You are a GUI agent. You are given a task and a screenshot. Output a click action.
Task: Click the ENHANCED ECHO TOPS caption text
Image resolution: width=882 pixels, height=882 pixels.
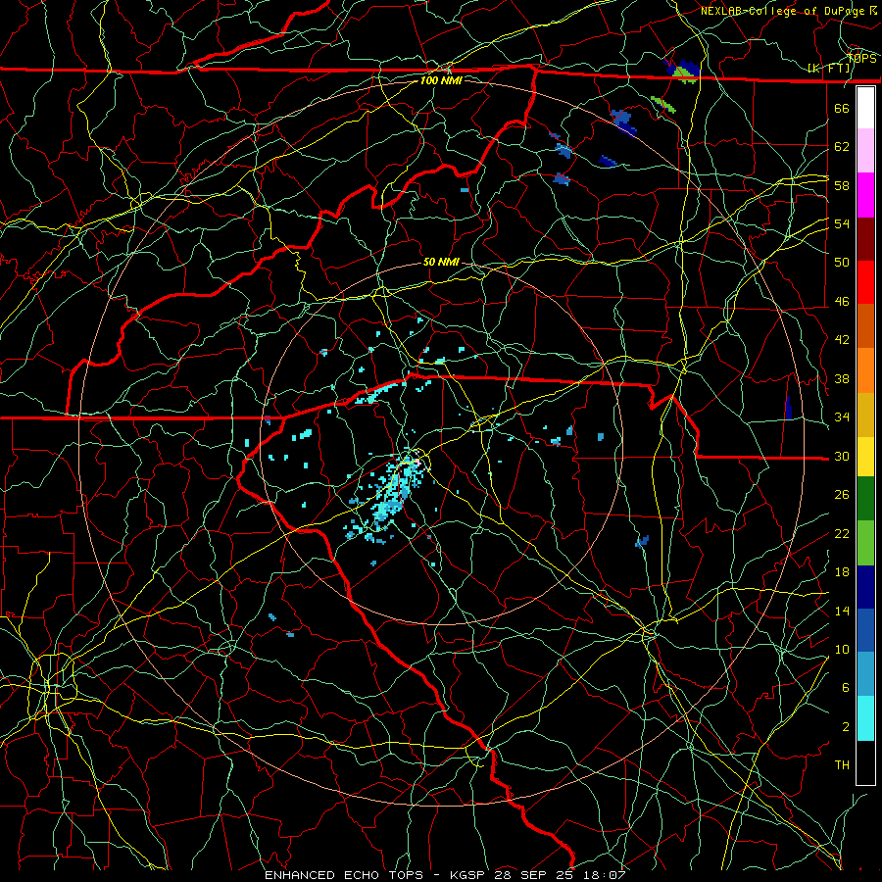pyautogui.click(x=344, y=875)
